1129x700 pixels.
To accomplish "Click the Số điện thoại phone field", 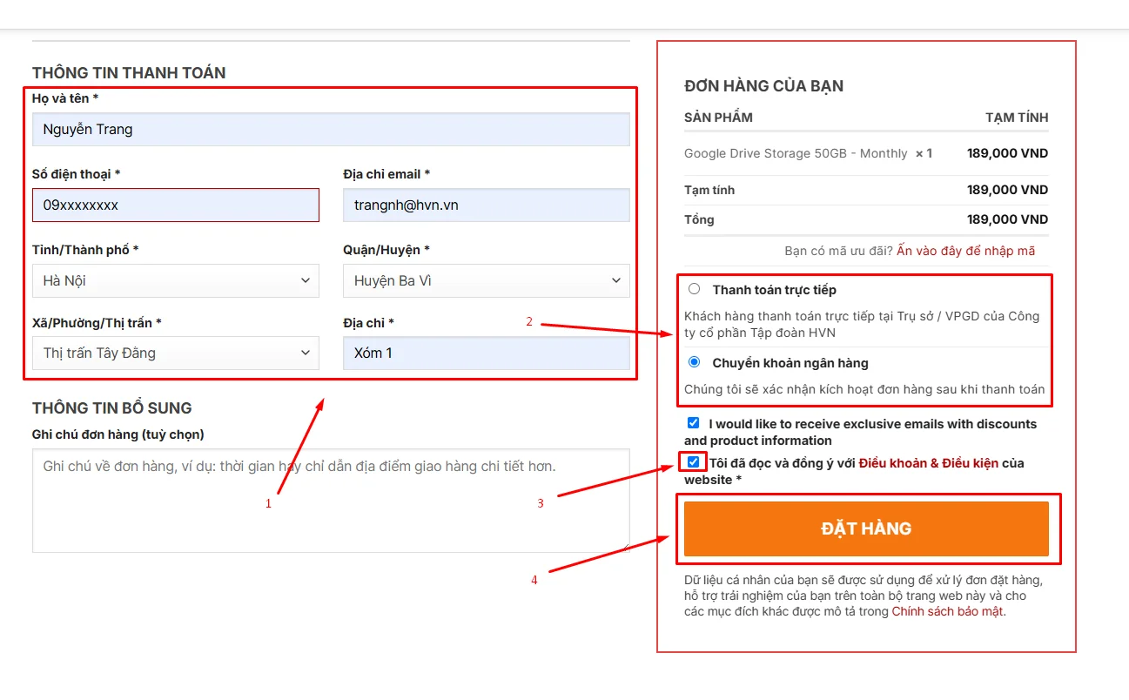I will [175, 205].
